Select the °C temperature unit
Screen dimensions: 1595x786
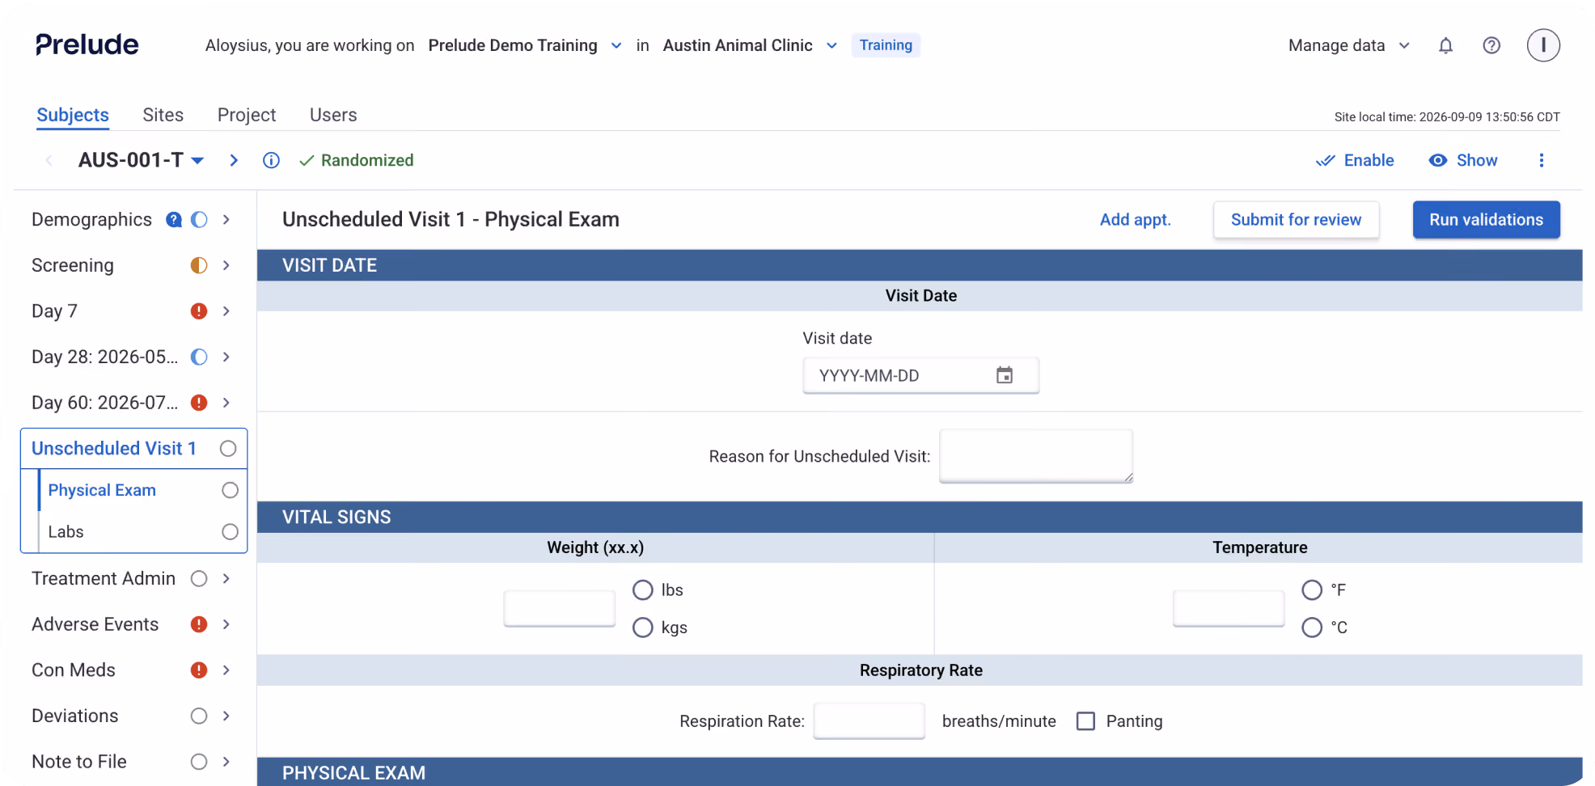(x=1312, y=628)
